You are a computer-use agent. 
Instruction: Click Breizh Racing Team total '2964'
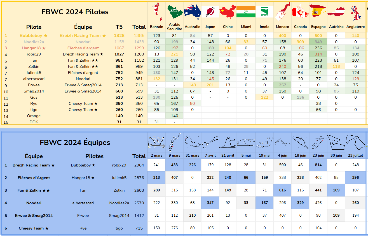click(x=139, y=165)
